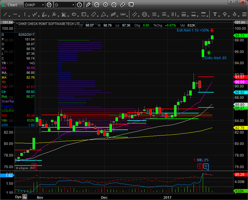Click the ScanTop row in data panel
Image resolution: width=248 pixels, height=200 pixels.
click(x=18, y=101)
